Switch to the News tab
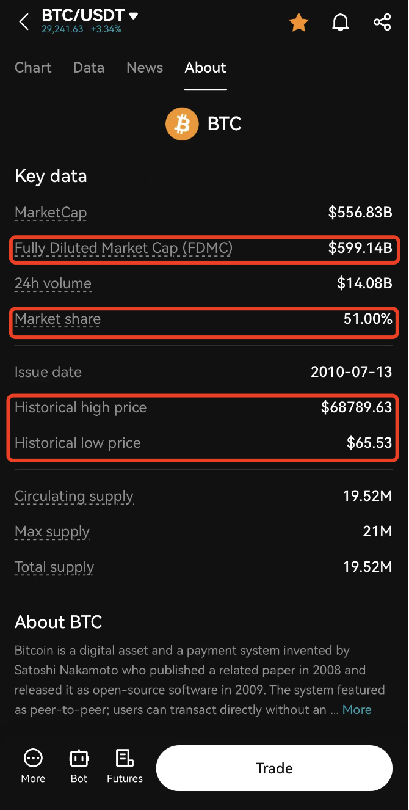 [x=145, y=68]
